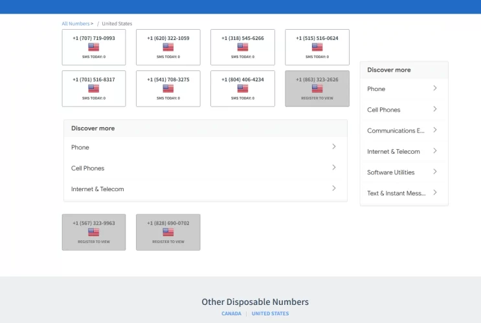Screen dimensions: 481x323
Task: Click the flag icon under +1 (707) 719-0993
Action: click(x=94, y=47)
